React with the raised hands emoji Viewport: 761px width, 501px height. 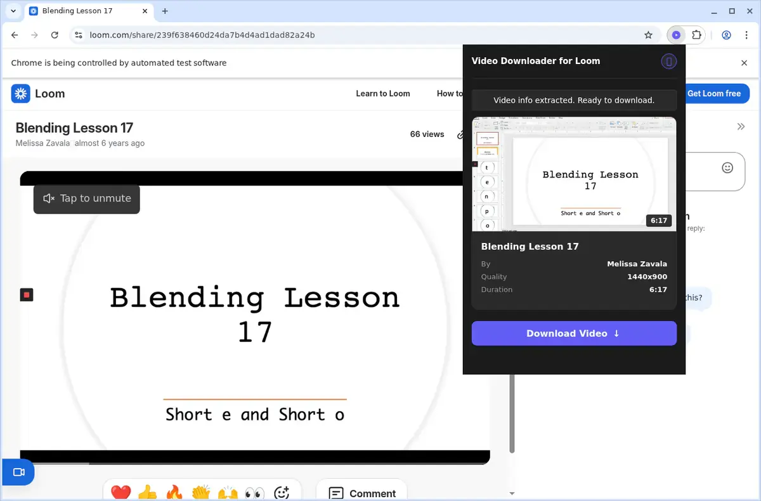(228, 492)
